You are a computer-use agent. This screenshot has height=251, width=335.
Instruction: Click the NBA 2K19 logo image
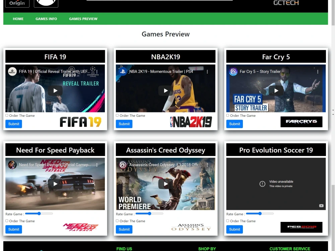[191, 122]
